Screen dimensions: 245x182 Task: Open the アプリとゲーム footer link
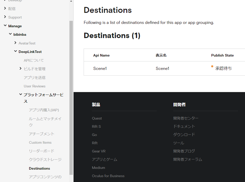point(105,159)
